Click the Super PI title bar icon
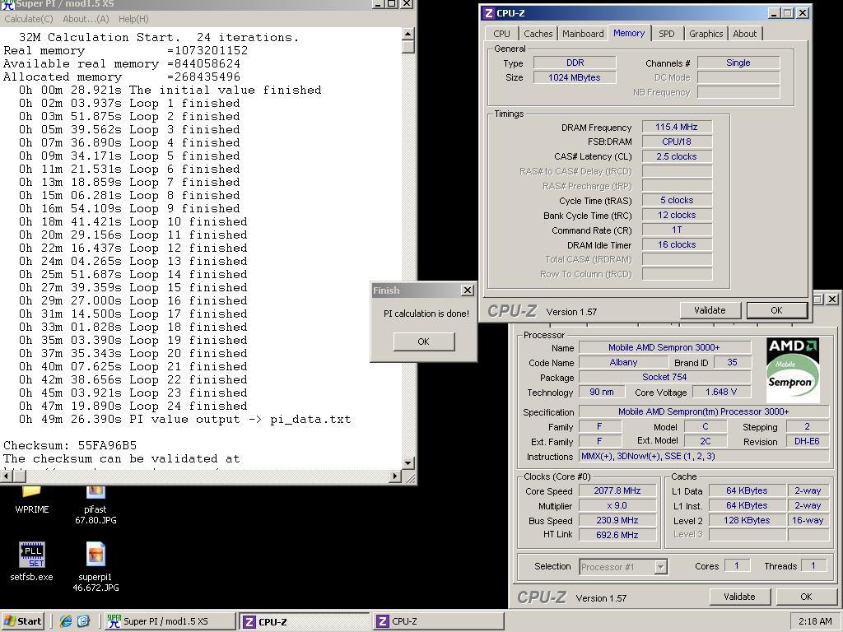This screenshot has height=632, width=843. tap(7, 4)
